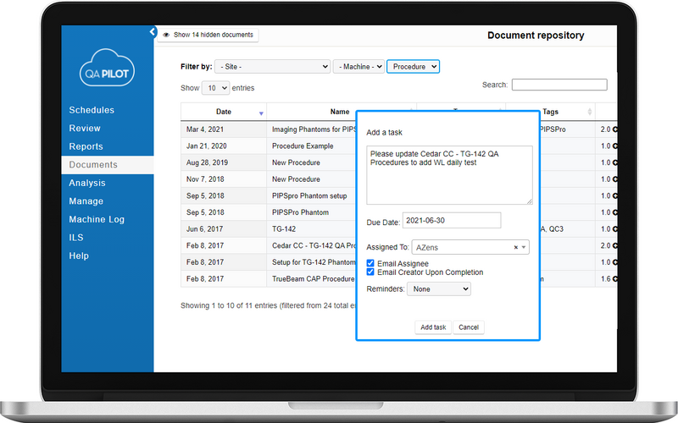
Task: Expand the Reminders dropdown
Action: click(438, 289)
